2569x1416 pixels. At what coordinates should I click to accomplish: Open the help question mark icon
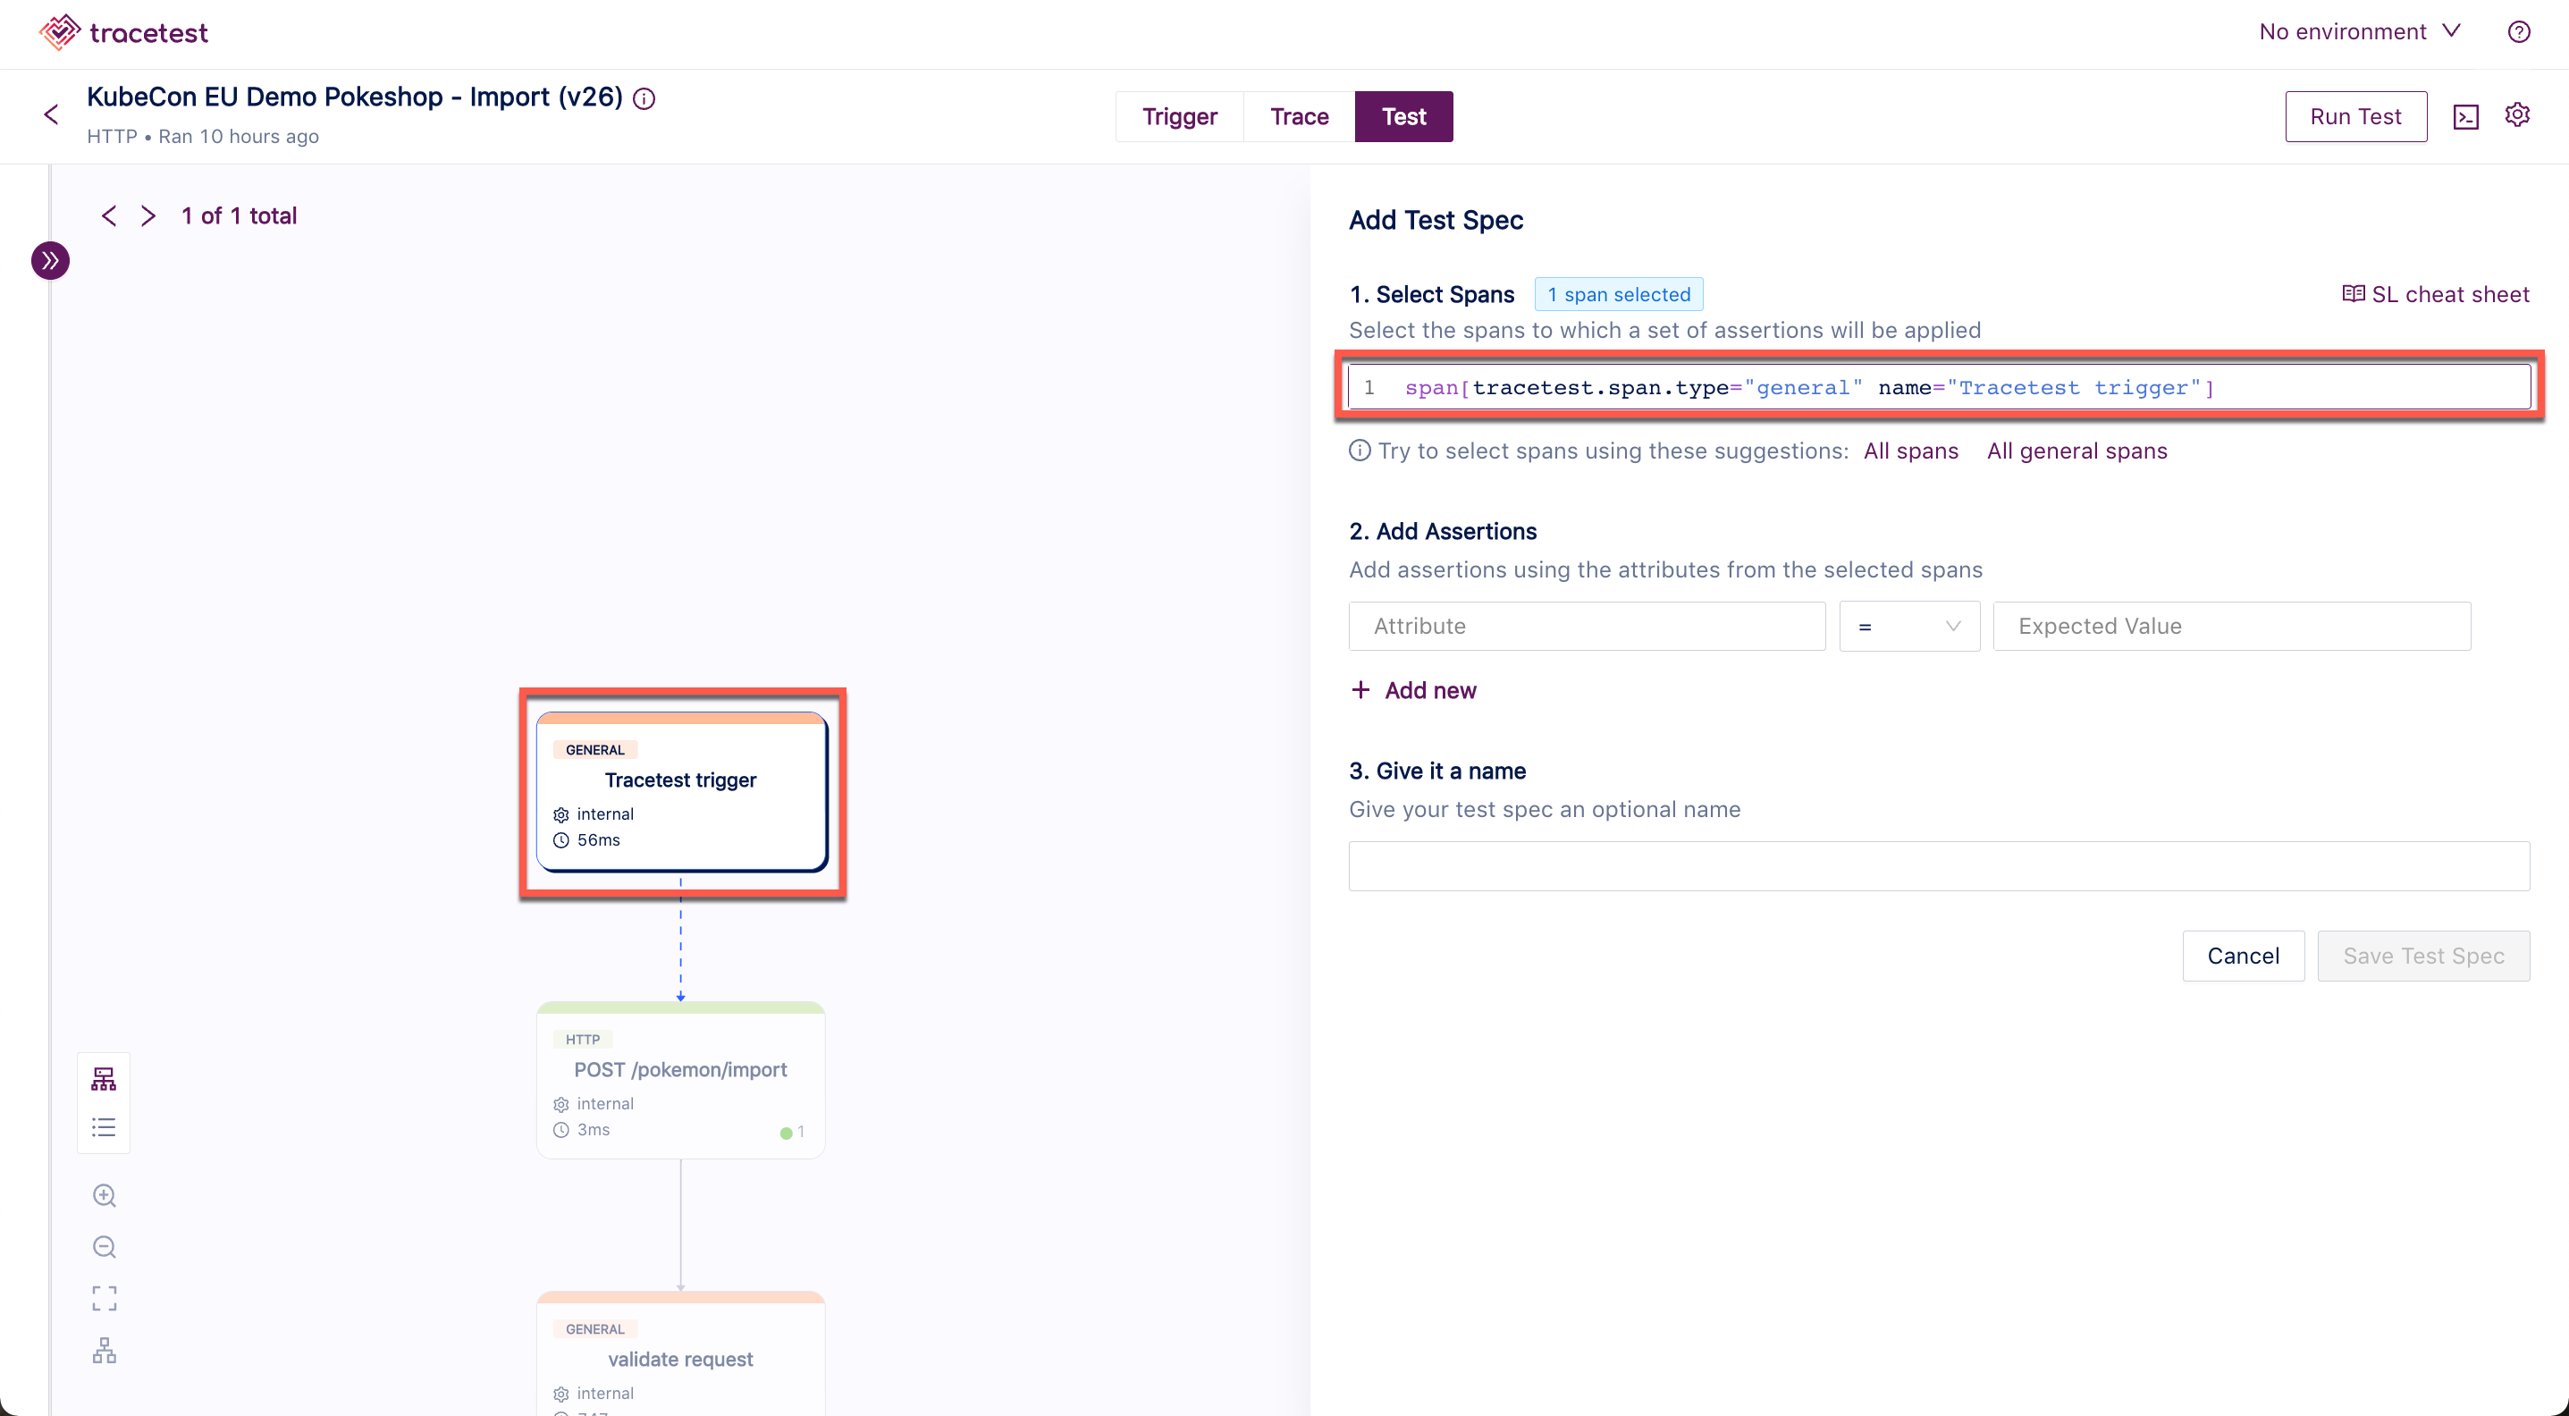coord(2518,32)
